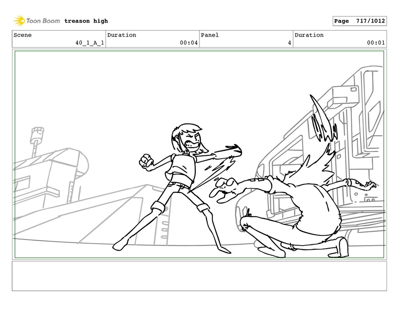Click the Duration label beside panel number

(309, 35)
